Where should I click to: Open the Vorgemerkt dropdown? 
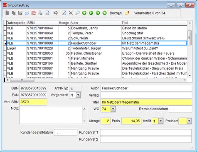78,95
